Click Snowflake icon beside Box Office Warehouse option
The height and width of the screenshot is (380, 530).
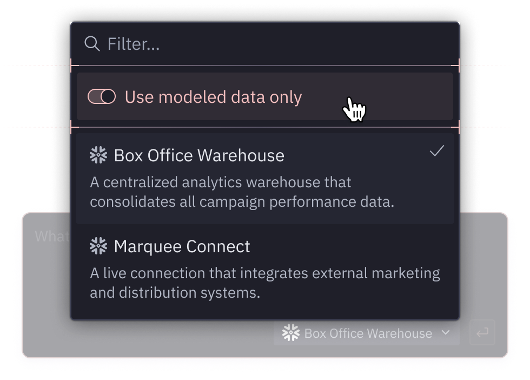point(98,155)
